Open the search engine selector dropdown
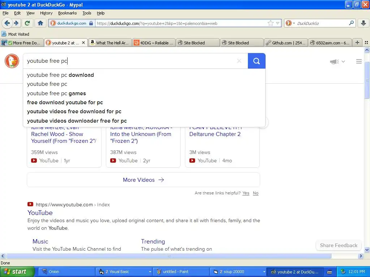 290,23
